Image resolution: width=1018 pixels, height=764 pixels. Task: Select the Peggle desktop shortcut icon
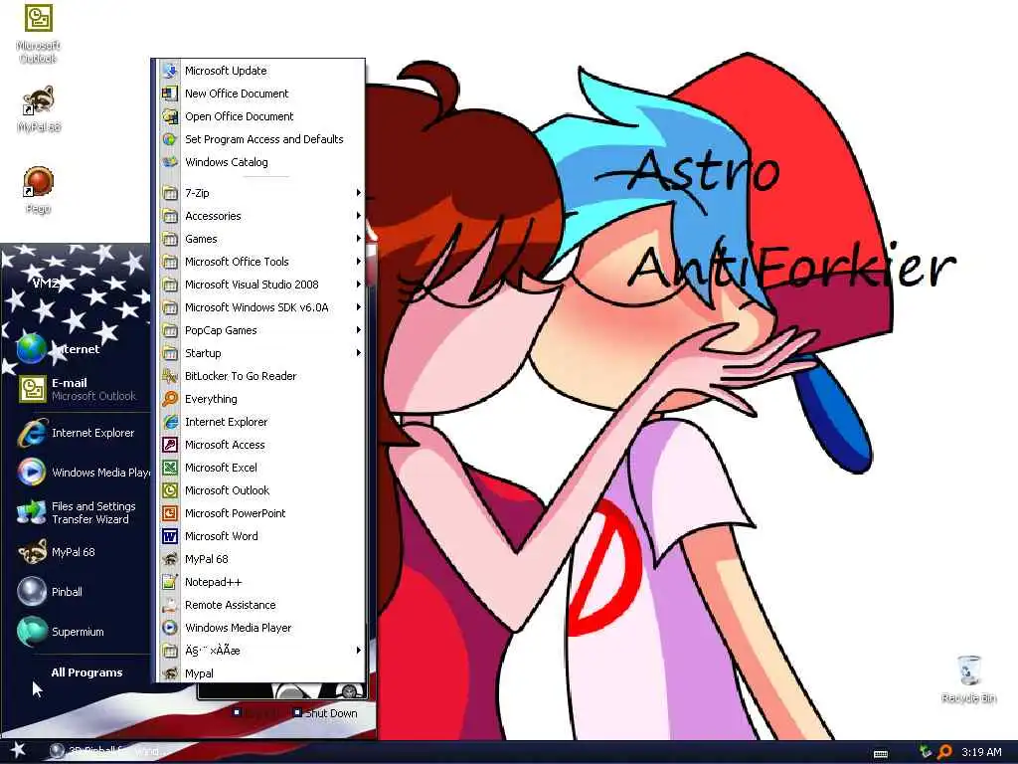(39, 190)
